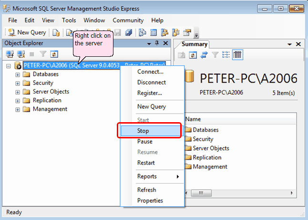The image size is (308, 220).
Task: Choose Disconnect from the context menu
Action: pos(152,83)
